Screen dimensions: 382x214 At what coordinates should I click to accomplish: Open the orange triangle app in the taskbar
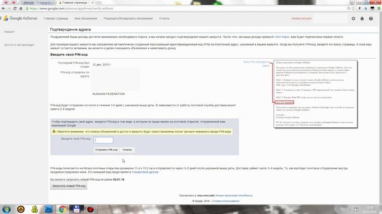point(21,209)
